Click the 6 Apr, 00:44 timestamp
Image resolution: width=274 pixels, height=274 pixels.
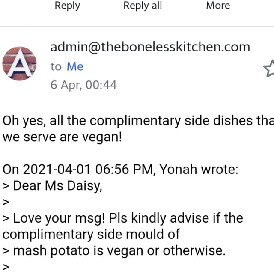point(83,85)
